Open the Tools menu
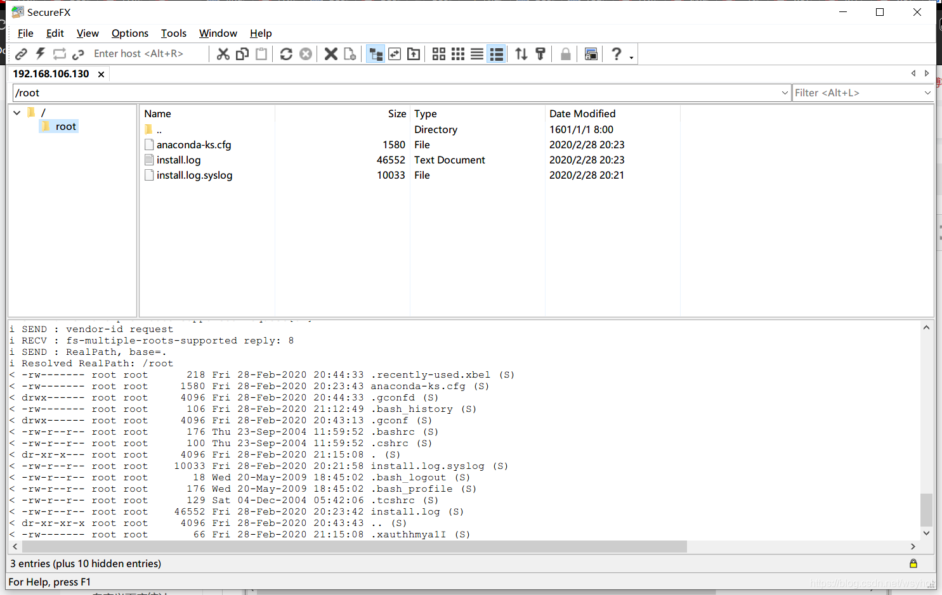The height and width of the screenshot is (595, 942). (x=174, y=33)
